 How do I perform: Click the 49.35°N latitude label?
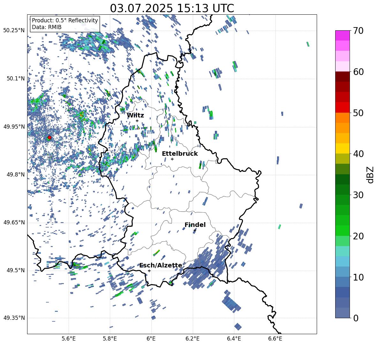coord(14,318)
